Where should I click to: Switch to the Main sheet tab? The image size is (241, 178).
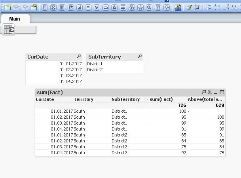pyautogui.click(x=15, y=19)
